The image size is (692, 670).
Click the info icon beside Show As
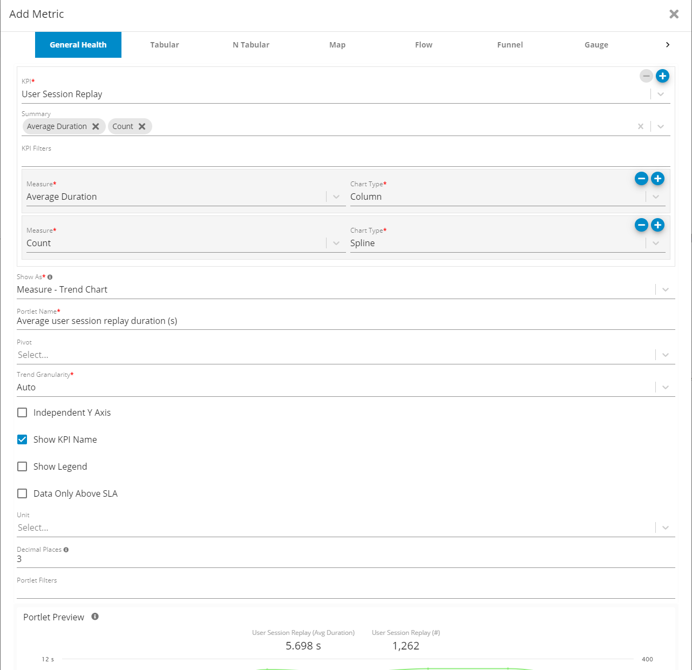tap(50, 277)
